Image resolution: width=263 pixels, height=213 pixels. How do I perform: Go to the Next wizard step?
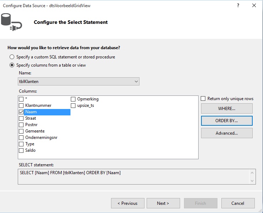point(163,203)
